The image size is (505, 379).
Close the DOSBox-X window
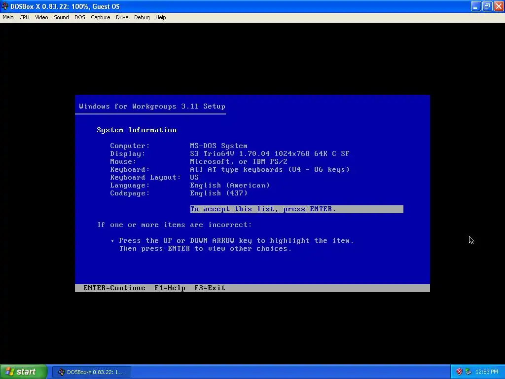pyautogui.click(x=498, y=6)
